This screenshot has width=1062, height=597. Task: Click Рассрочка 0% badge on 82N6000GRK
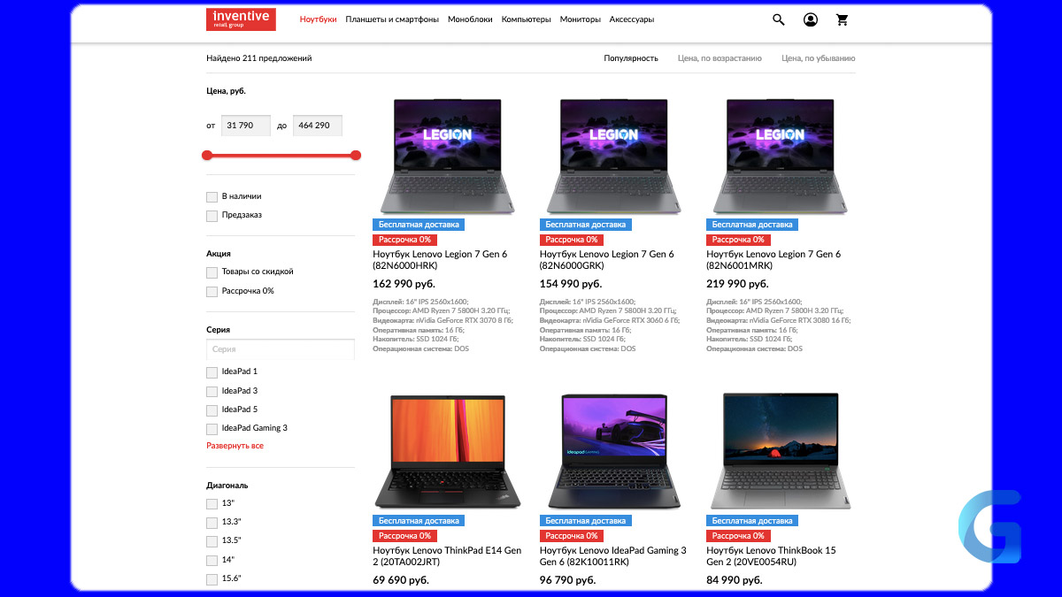(572, 240)
